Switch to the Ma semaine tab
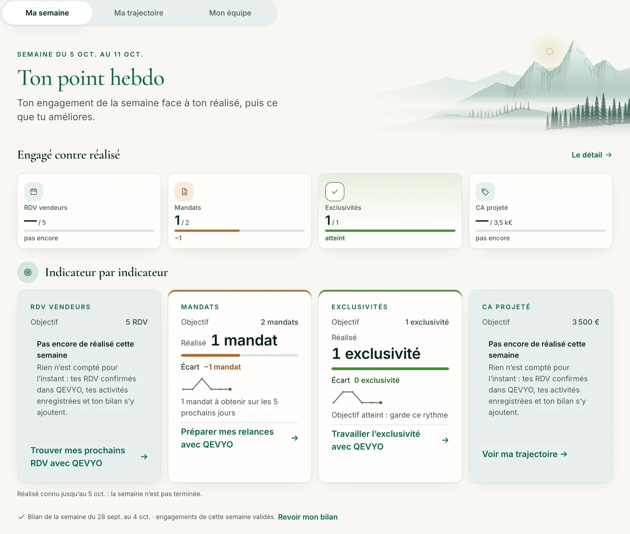Screen dimensions: 630x534 point(47,13)
